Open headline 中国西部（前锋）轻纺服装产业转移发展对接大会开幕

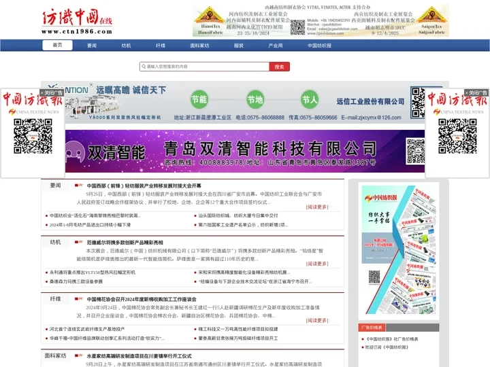144,186
